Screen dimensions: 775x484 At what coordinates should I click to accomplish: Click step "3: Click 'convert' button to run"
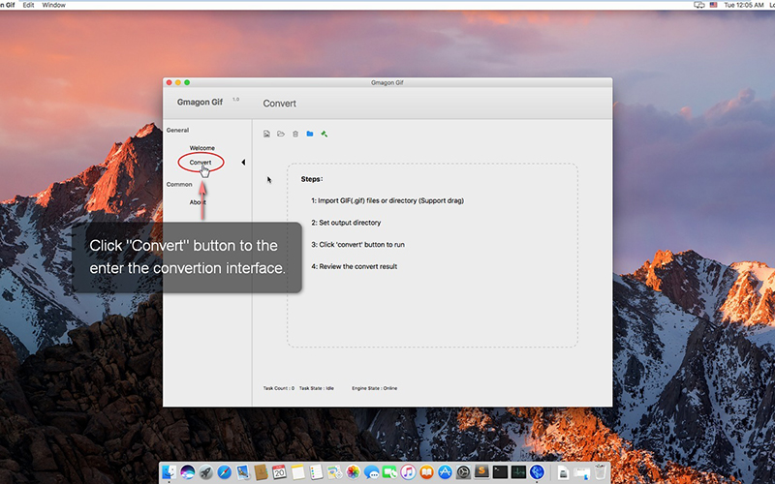357,245
